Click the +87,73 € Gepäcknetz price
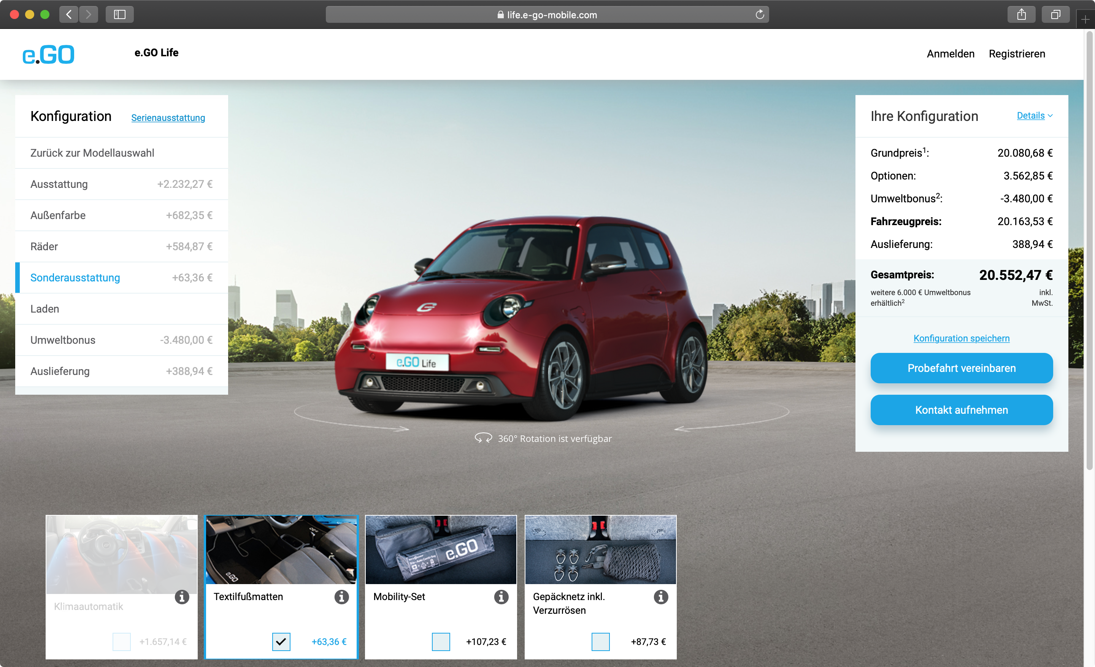This screenshot has width=1095, height=667. [648, 642]
